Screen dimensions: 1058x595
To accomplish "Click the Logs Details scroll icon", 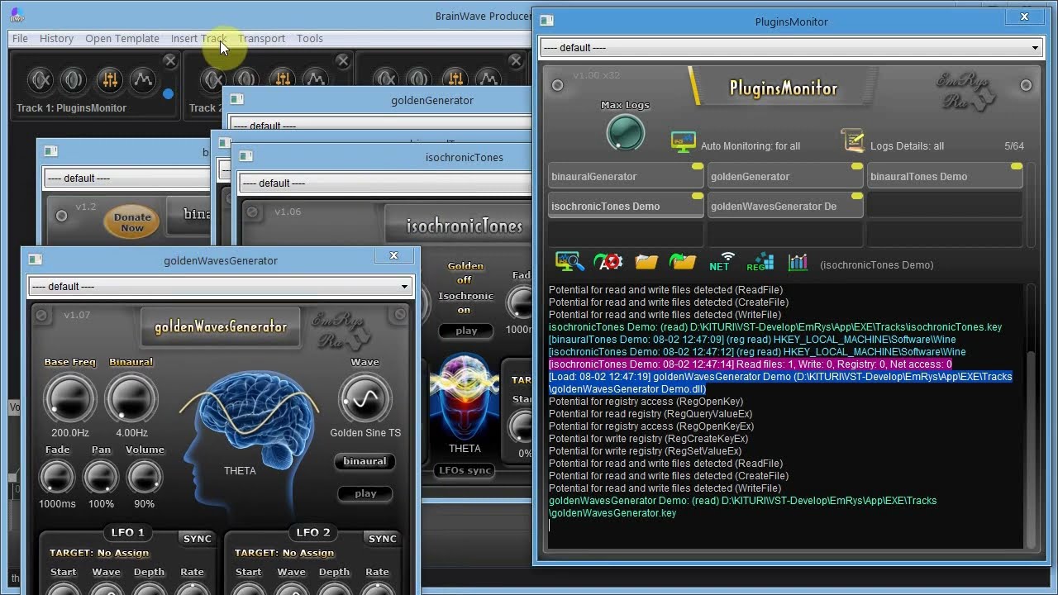I will pos(853,140).
